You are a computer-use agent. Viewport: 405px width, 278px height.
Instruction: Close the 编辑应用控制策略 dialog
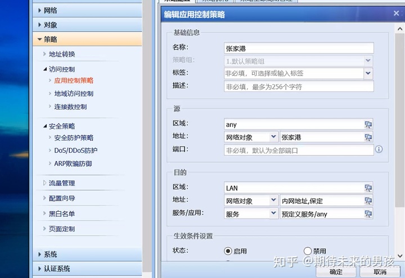396,13
